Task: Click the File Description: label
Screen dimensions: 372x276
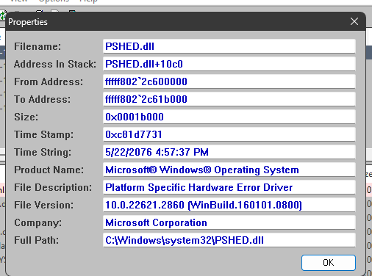Action: pos(53,188)
